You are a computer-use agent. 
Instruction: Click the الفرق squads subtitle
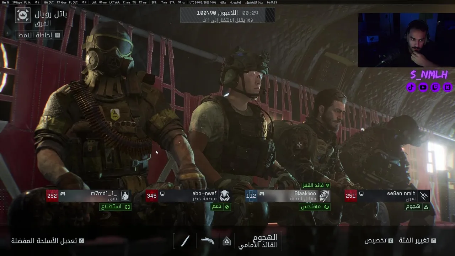pyautogui.click(x=43, y=23)
